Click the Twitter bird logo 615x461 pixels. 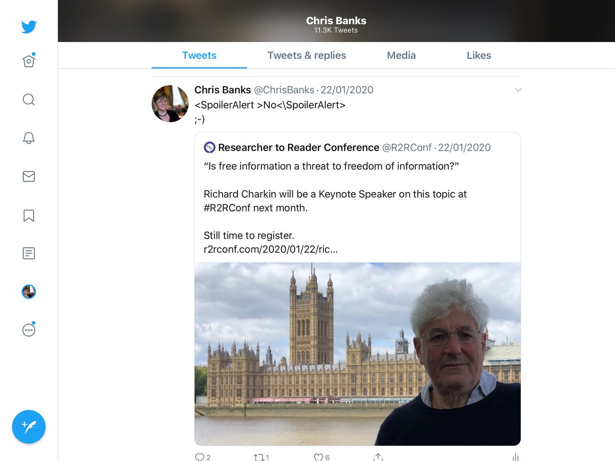coord(29,27)
